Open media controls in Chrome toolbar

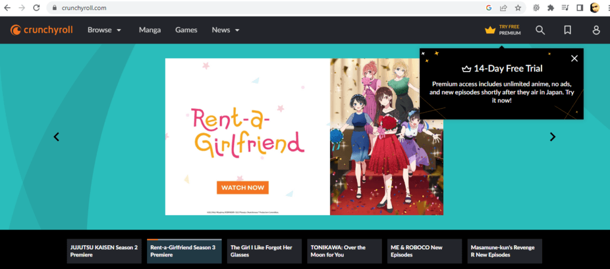coord(565,8)
